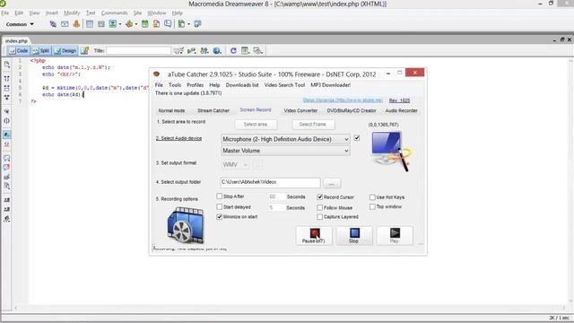The image size is (574, 323).
Task: Click the Templates icon in Common bar
Action: tap(181, 24)
